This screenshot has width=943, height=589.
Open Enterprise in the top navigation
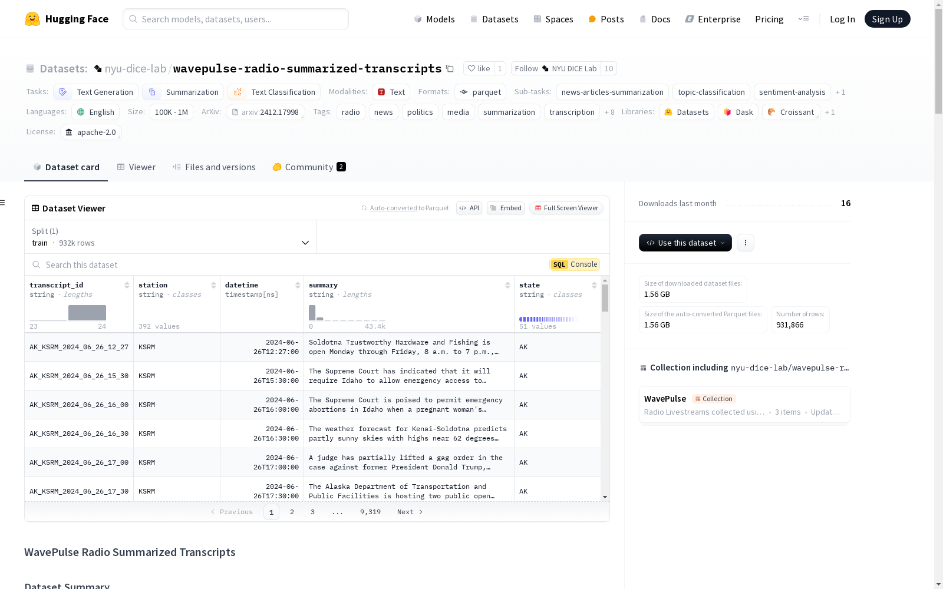[x=713, y=19]
